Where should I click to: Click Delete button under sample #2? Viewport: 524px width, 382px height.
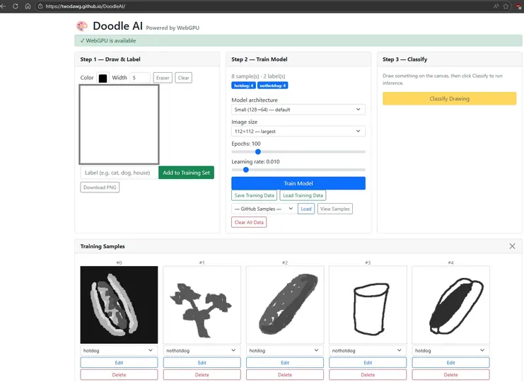coord(285,375)
